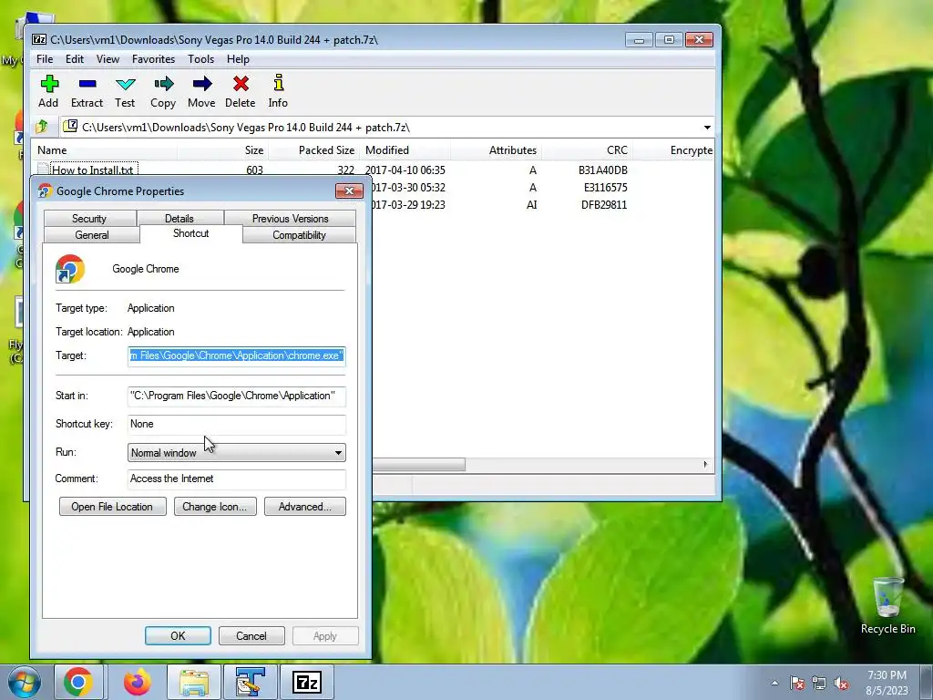
Task: Sort by the Attributes column header
Action: coord(496,150)
